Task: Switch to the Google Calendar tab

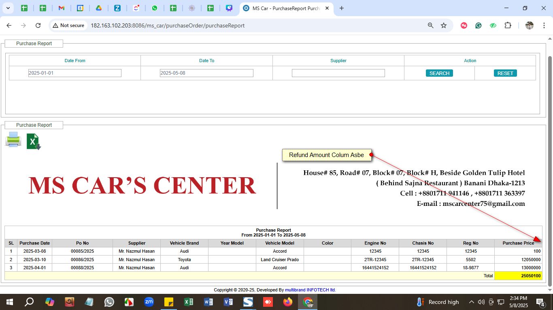Action: pyautogui.click(x=80, y=8)
